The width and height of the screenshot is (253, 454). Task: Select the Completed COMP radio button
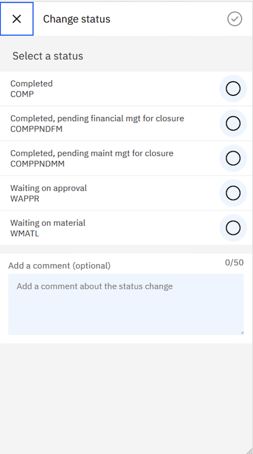pyautogui.click(x=233, y=88)
